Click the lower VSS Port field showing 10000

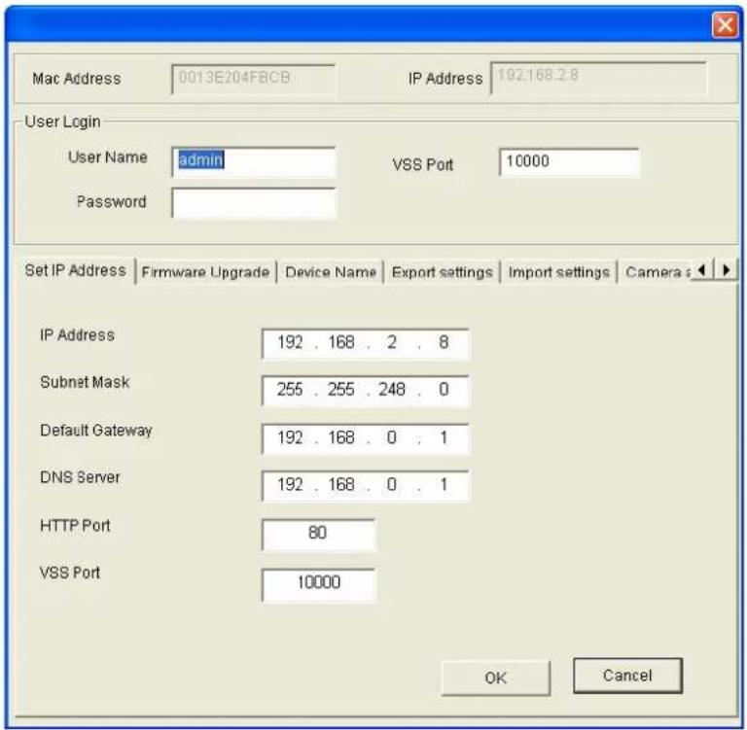pos(318,584)
